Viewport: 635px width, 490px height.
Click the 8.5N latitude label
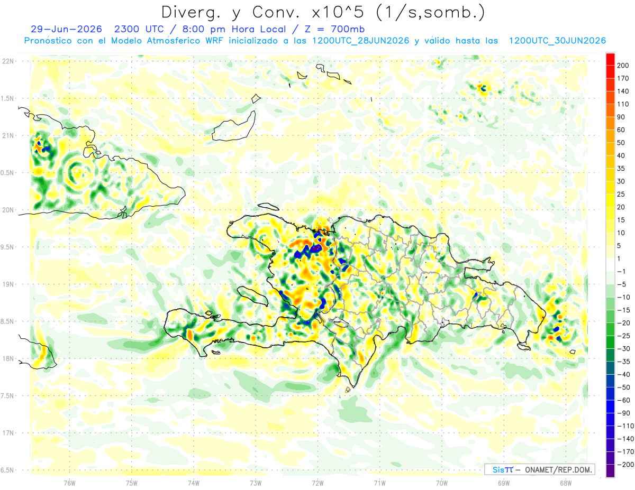pyautogui.click(x=8, y=321)
